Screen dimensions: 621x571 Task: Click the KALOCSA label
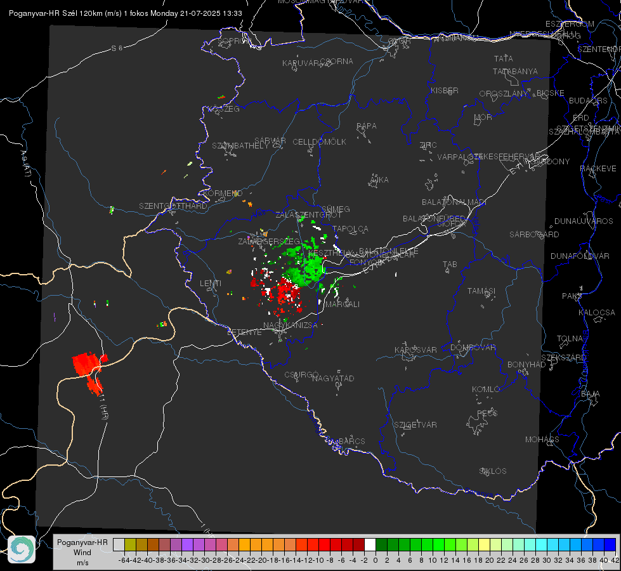[597, 313]
